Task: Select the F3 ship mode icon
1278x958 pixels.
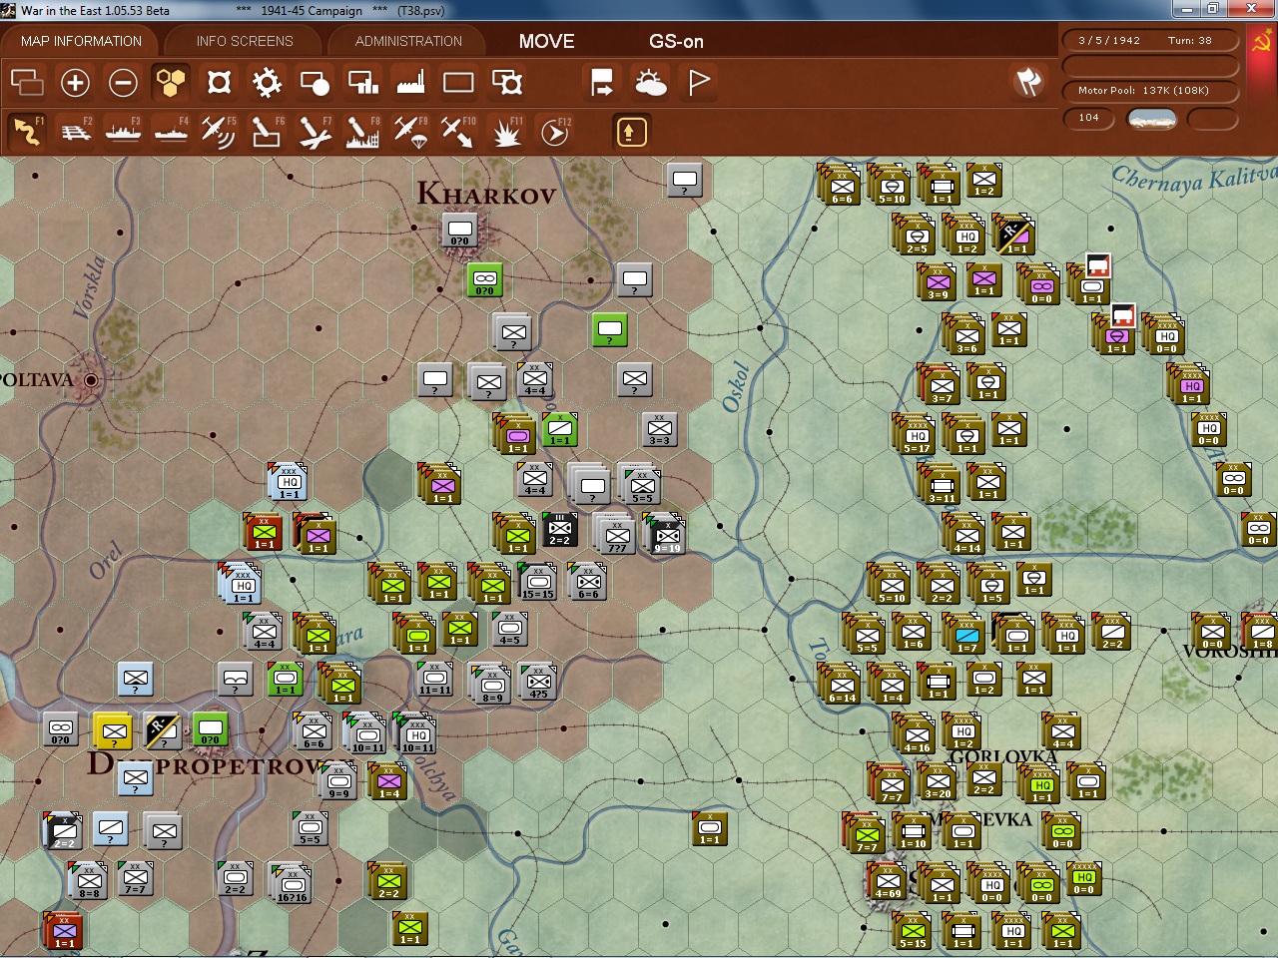Action: tap(123, 132)
